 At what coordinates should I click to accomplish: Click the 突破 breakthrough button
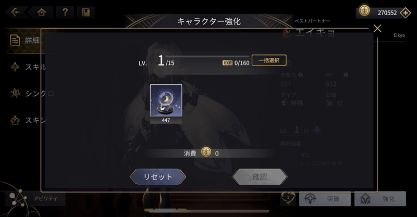325,198
